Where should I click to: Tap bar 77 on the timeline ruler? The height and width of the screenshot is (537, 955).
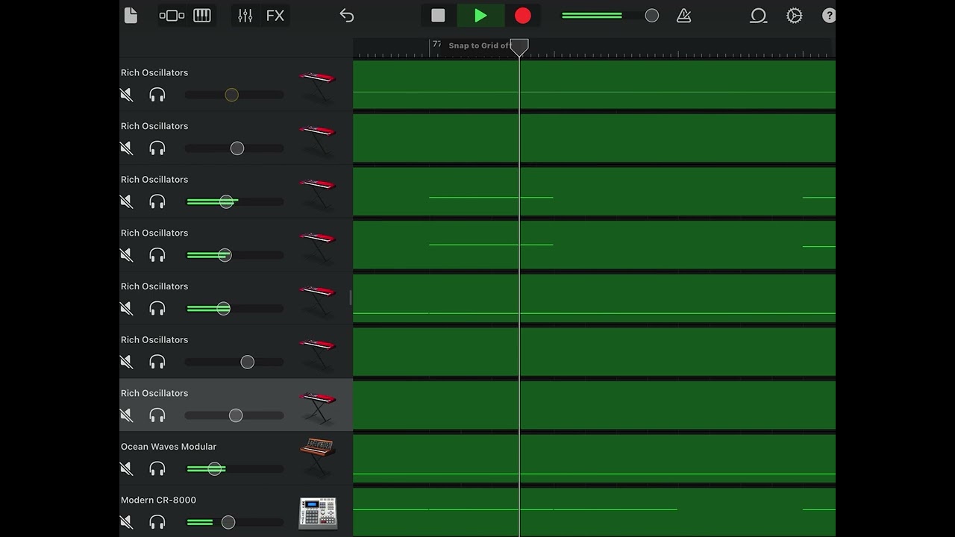tap(436, 44)
